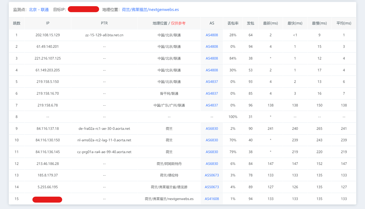The width and height of the screenshot is (365, 209).
Task: Select IP address 213.46.186.28
Action: (48, 164)
